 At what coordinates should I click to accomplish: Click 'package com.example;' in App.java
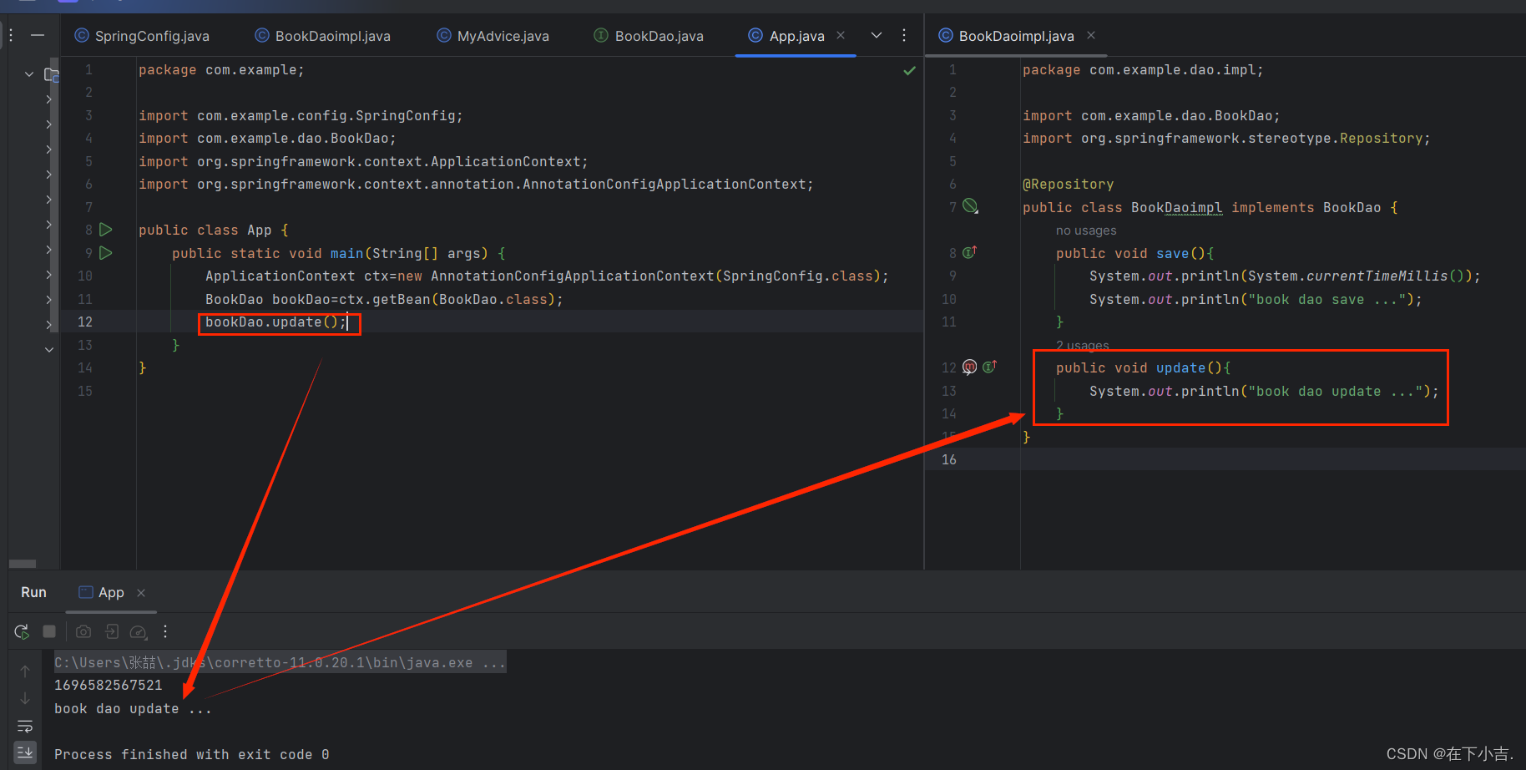(221, 70)
